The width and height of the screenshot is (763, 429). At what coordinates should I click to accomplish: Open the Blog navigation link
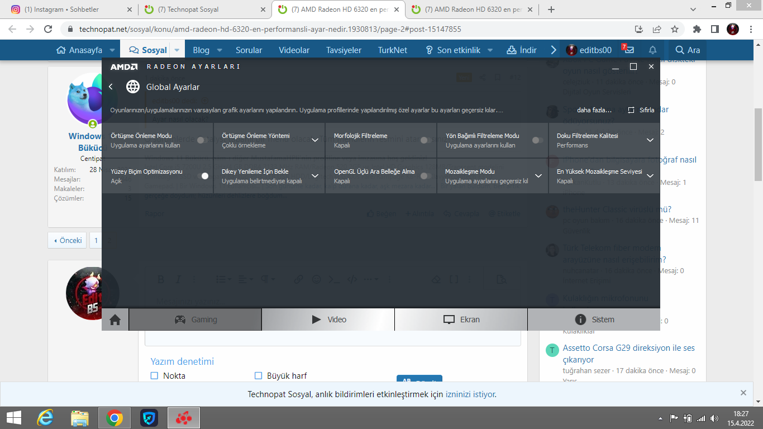201,50
